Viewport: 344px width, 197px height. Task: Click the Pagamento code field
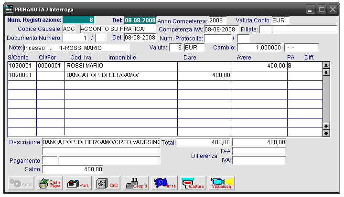point(50,160)
